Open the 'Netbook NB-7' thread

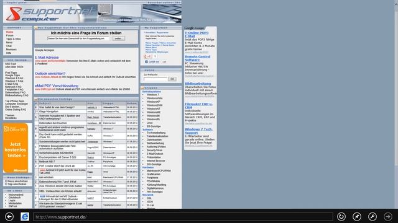click(x=47, y=162)
